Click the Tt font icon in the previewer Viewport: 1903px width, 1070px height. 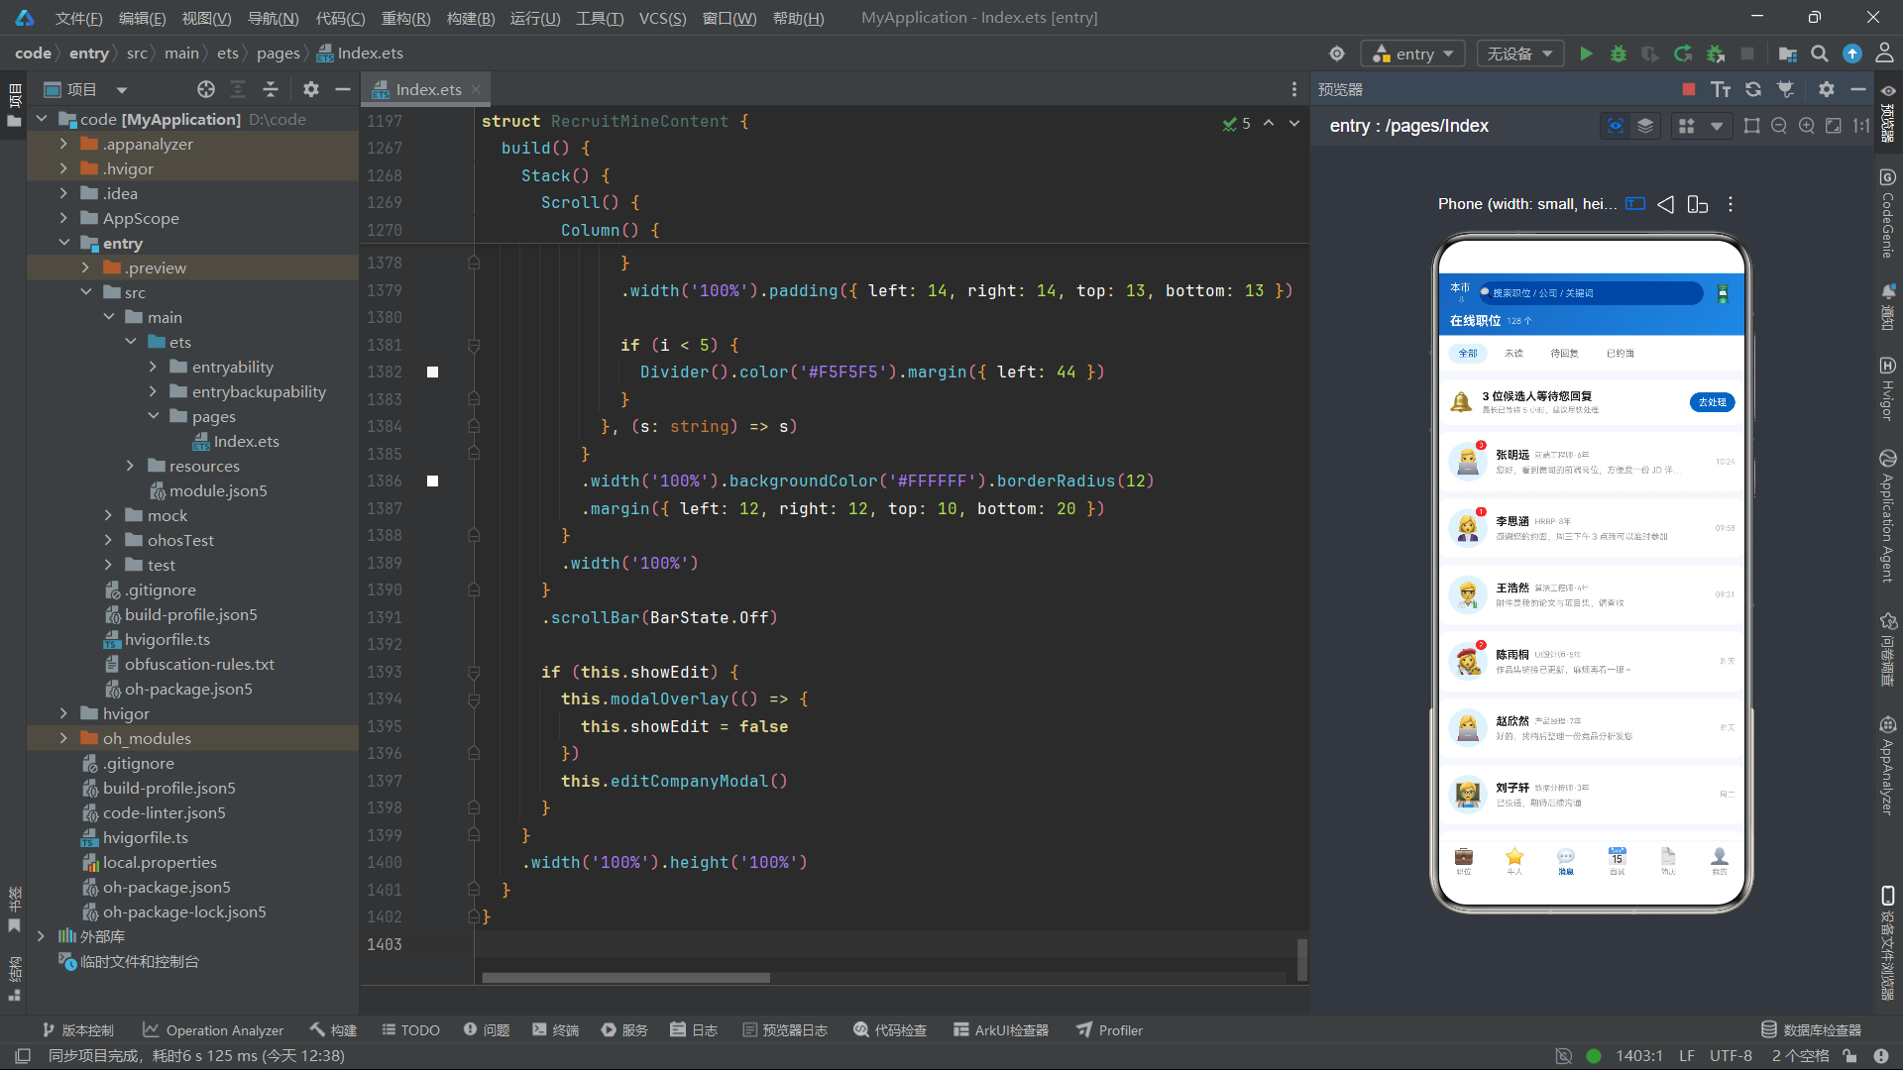tap(1721, 89)
